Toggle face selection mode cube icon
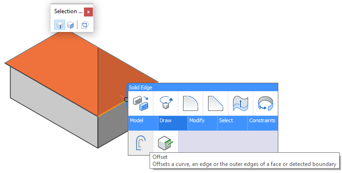 (x=70, y=25)
